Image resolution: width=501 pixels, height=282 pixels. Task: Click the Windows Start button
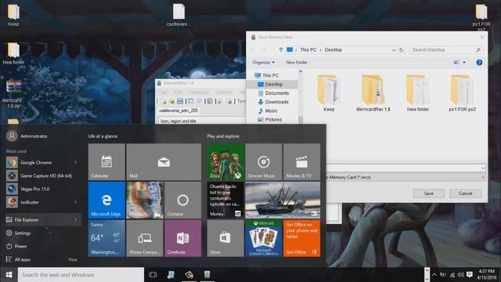[x=9, y=275]
